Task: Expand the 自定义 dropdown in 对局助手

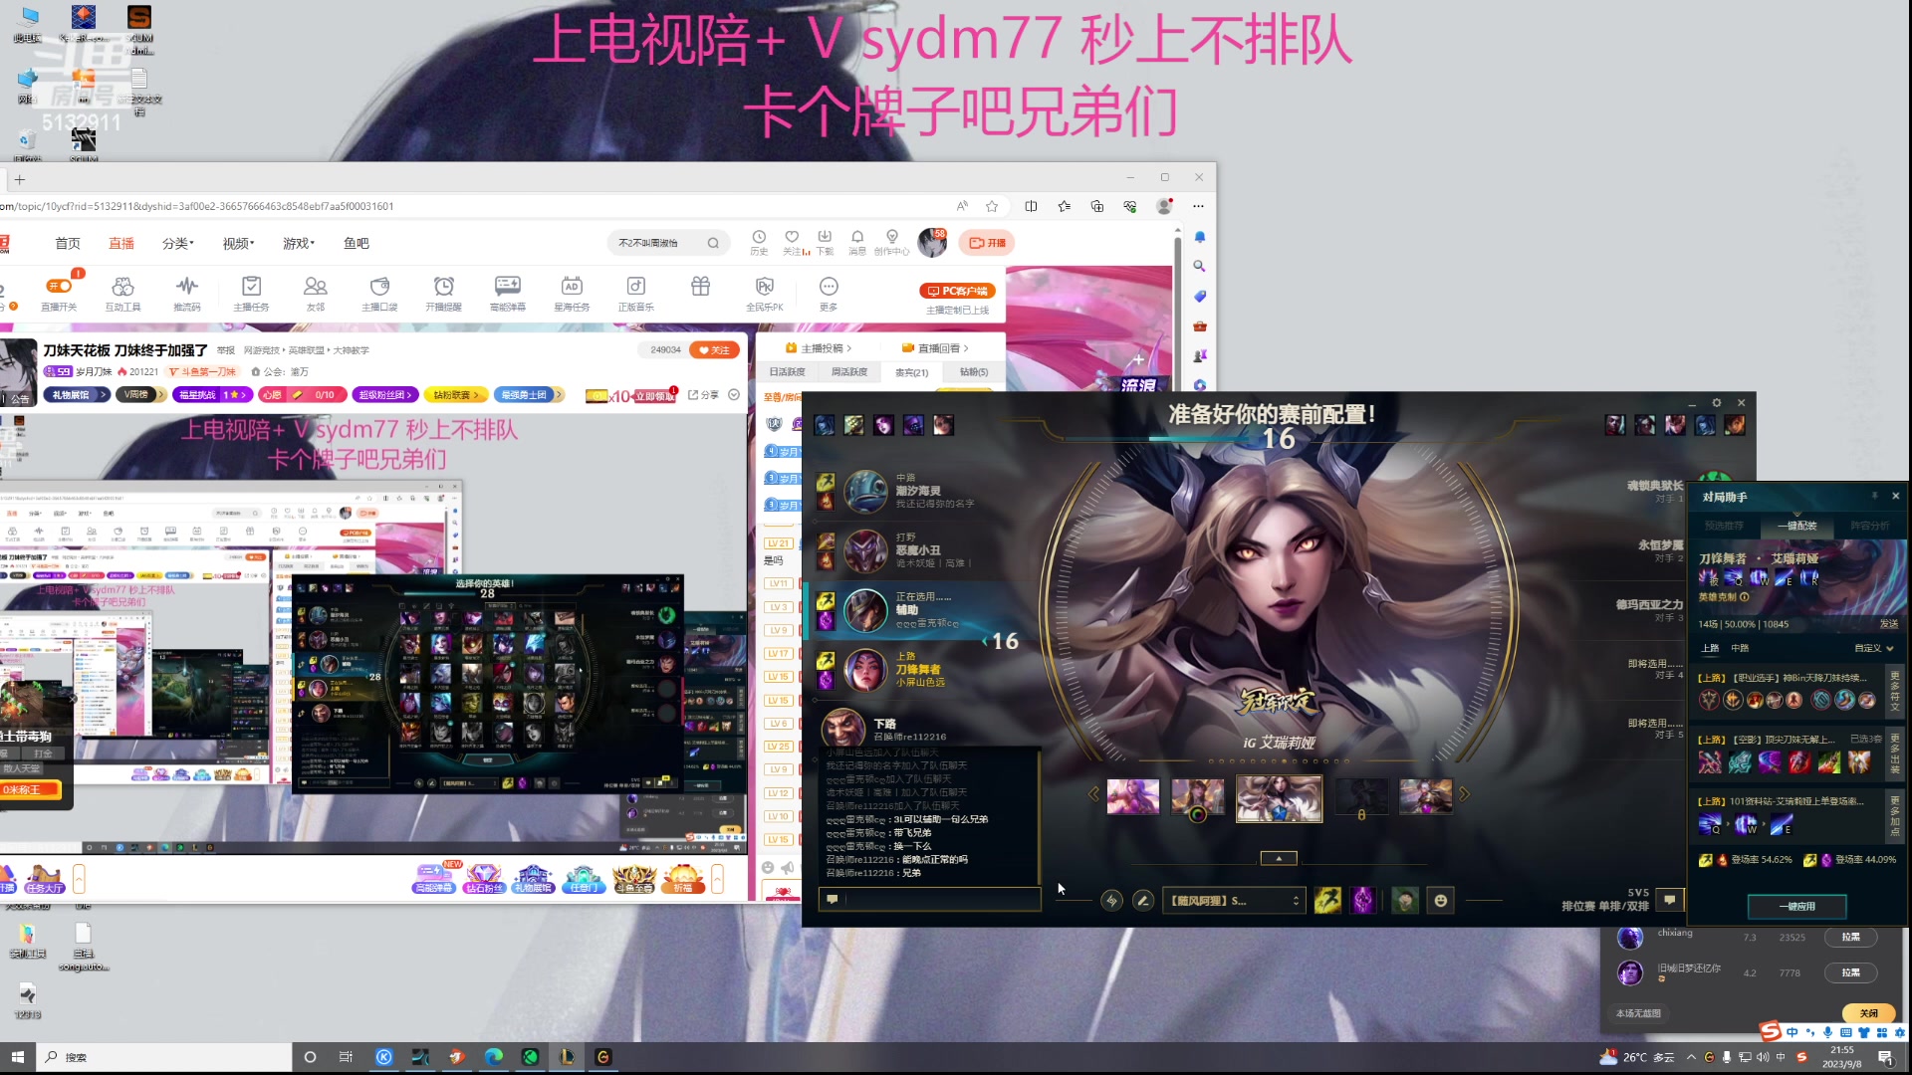Action: point(1871,647)
